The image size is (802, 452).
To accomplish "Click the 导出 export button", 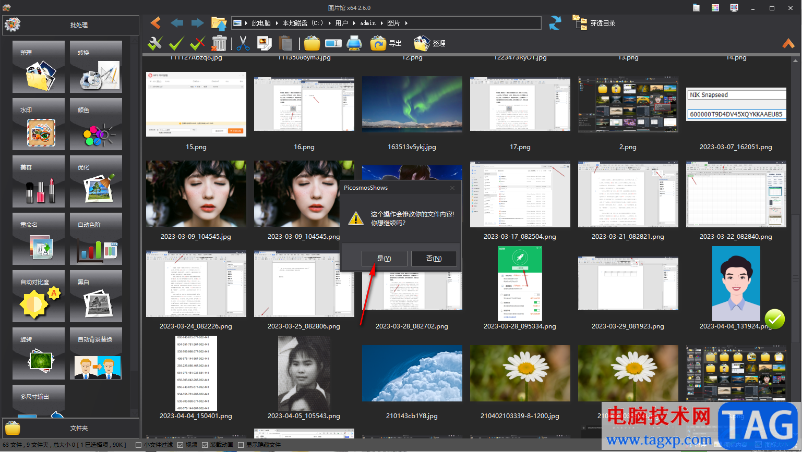I will pyautogui.click(x=386, y=43).
